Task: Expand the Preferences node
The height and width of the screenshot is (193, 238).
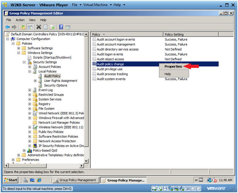Action: [x=13, y=160]
